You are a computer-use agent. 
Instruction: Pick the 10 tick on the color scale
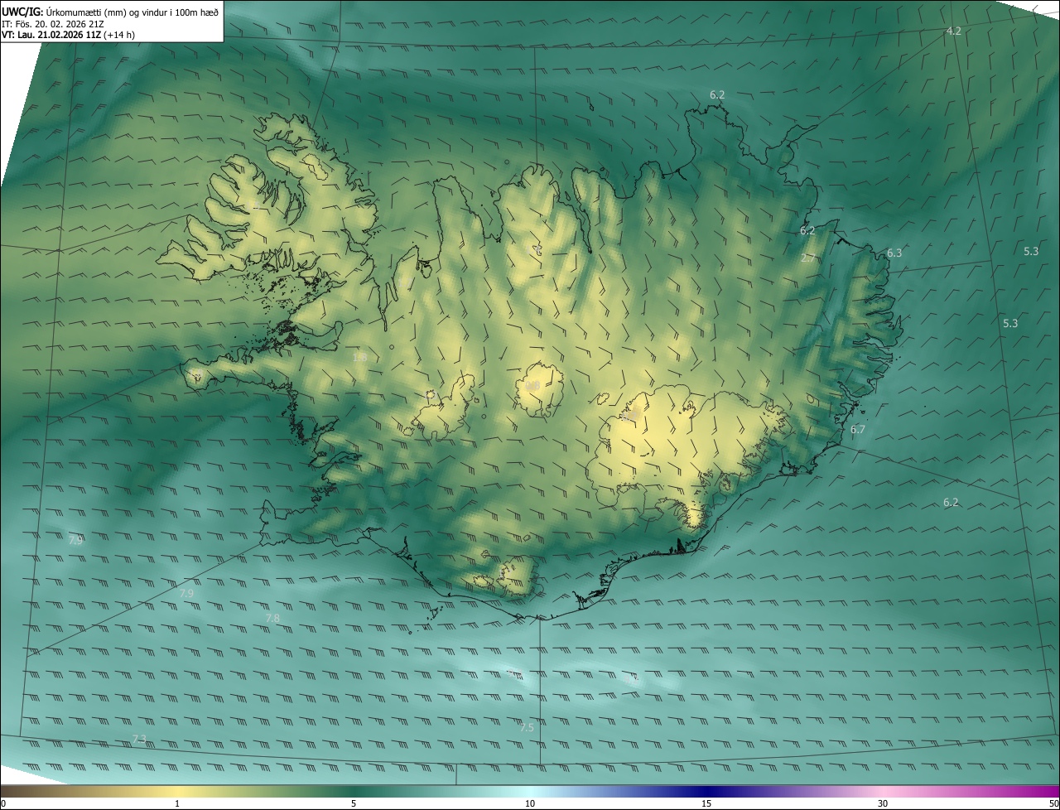(x=530, y=803)
